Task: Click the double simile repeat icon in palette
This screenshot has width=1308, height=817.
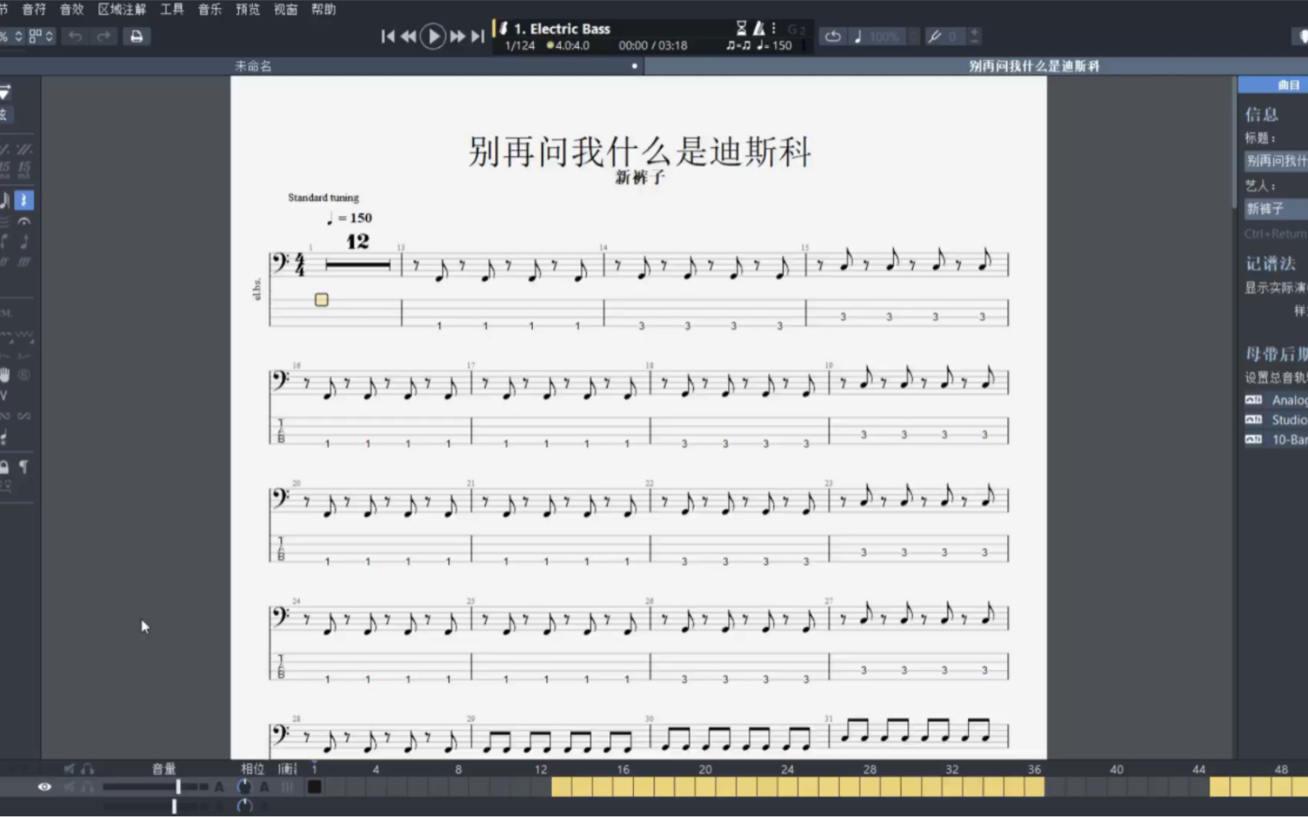Action: coord(24,149)
